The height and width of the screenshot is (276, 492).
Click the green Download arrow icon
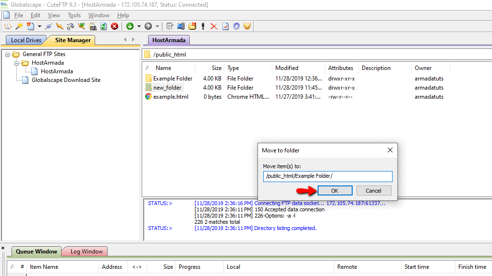click(130, 26)
